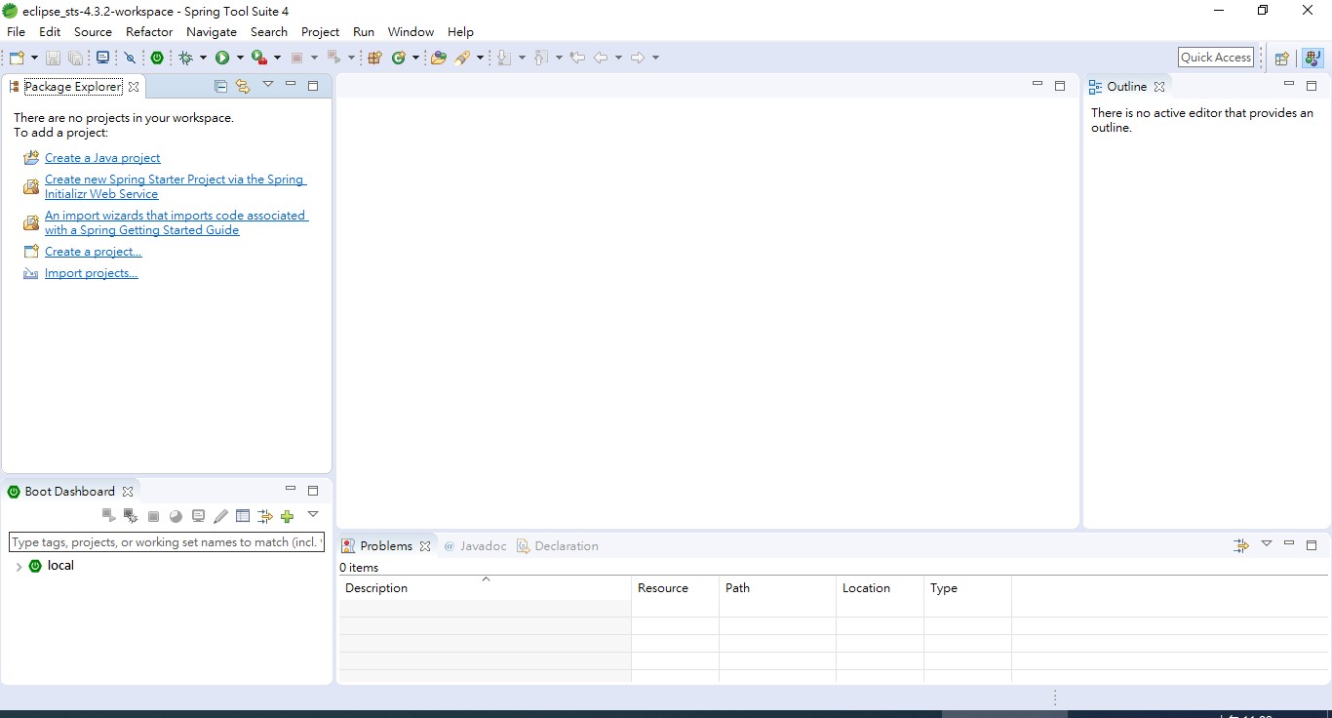Click the Save All toolbar icon
The height and width of the screenshot is (718, 1332).
(75, 58)
